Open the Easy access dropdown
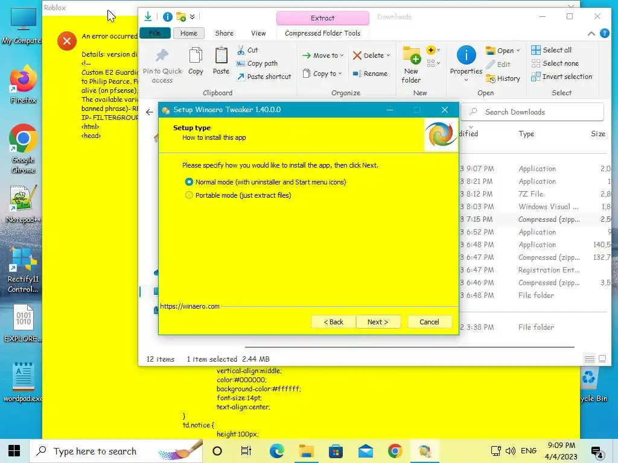This screenshot has height=463, width=618. pos(433,63)
